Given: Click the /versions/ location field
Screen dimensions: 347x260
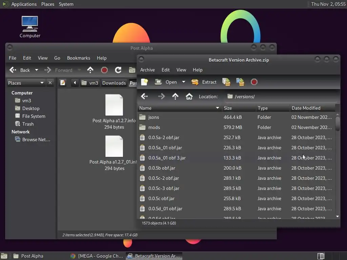Looking at the screenshot, I should (282, 96).
